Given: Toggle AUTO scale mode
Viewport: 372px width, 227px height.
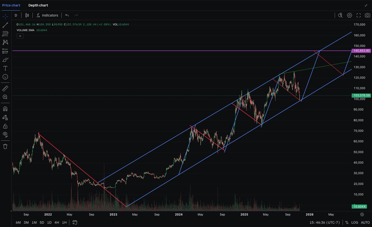Looking at the screenshot, I should point(365,222).
